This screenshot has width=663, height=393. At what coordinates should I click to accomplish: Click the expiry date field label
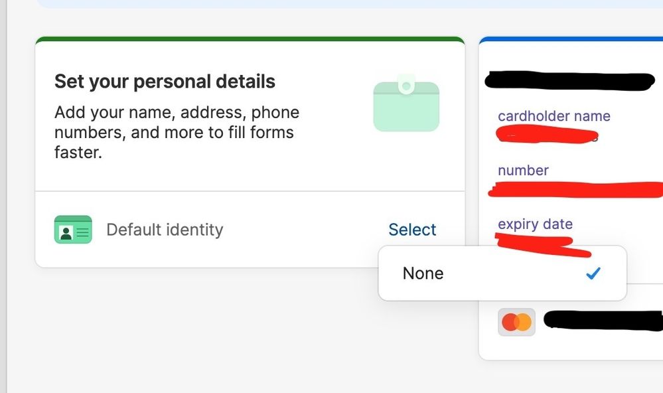[x=536, y=224]
